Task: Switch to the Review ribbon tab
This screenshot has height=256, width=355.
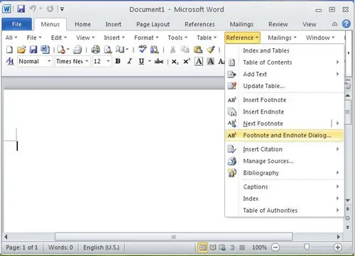Action: (278, 24)
